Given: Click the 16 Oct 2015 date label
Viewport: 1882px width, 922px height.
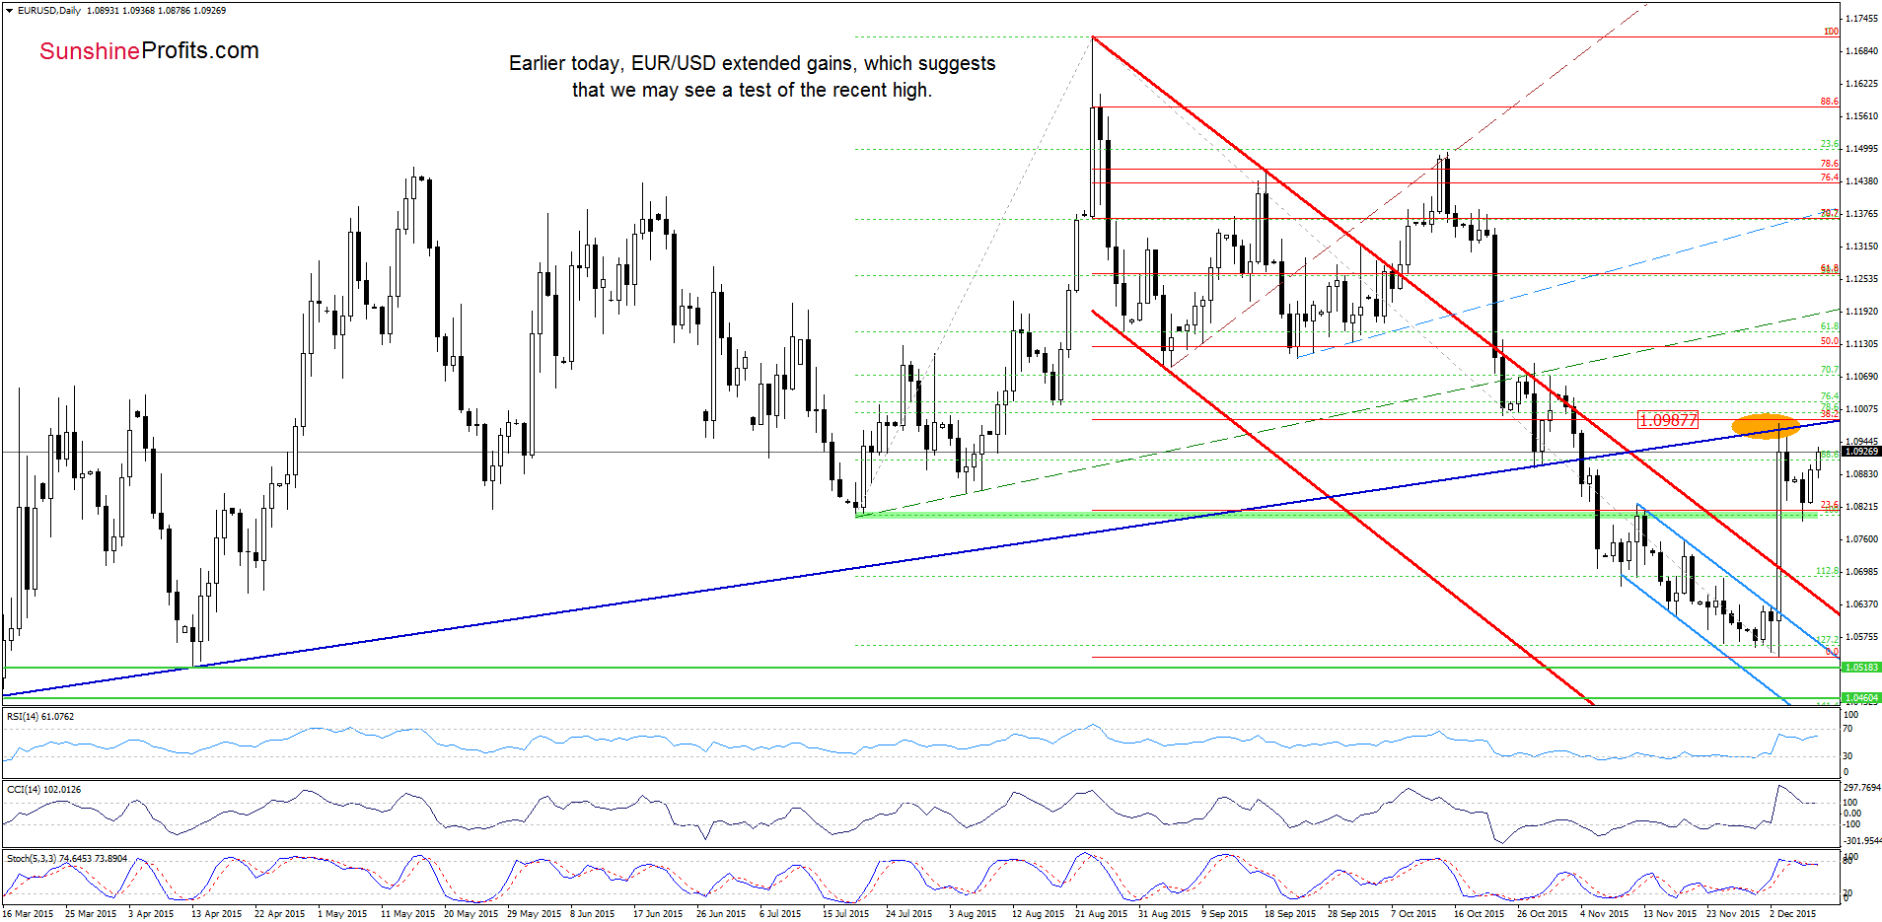Looking at the screenshot, I should click(1479, 914).
